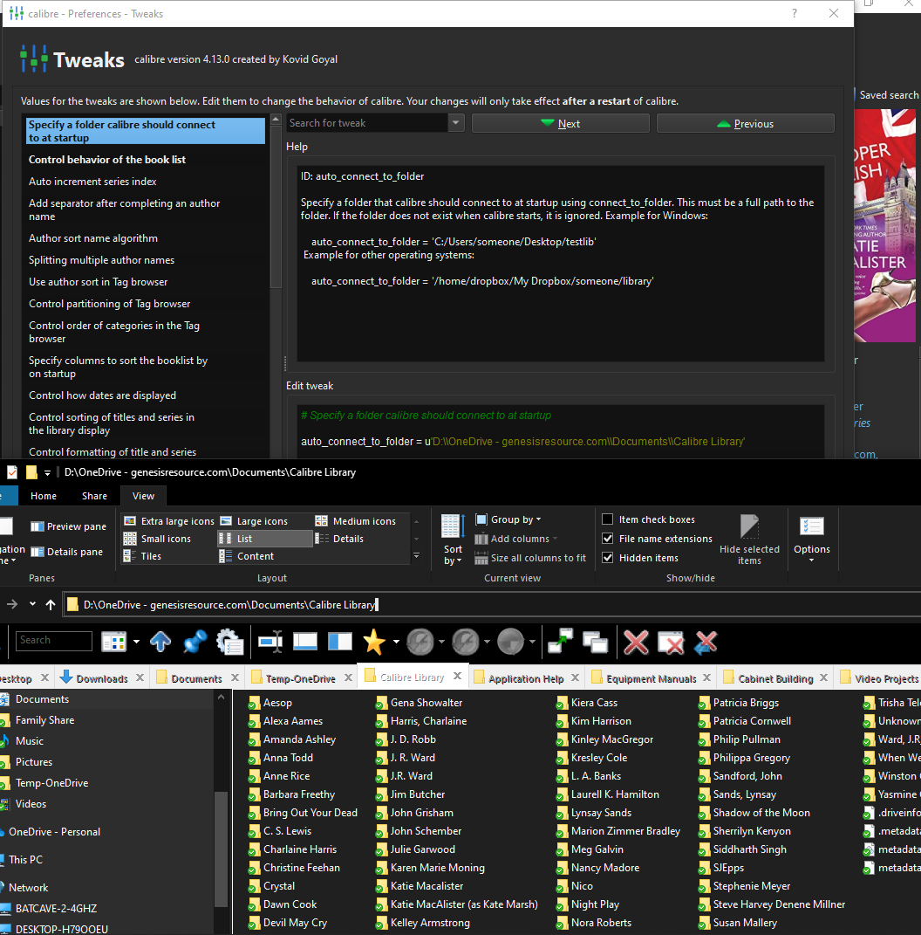Select Tiles layout in Explorer
Viewport: 921px width, 935px height.
(x=142, y=556)
